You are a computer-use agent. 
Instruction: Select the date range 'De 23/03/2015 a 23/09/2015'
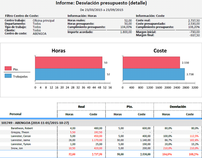point(102,10)
